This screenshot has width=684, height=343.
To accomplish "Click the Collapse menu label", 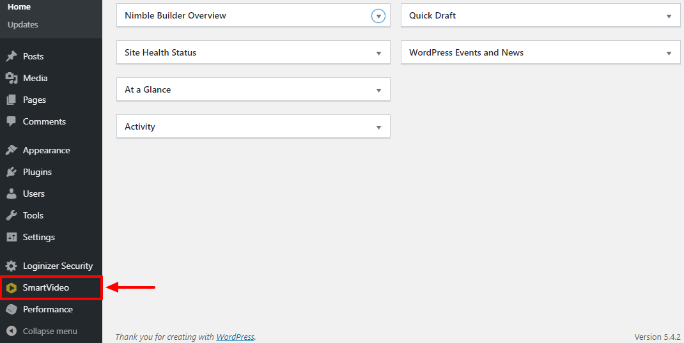I will (x=50, y=332).
